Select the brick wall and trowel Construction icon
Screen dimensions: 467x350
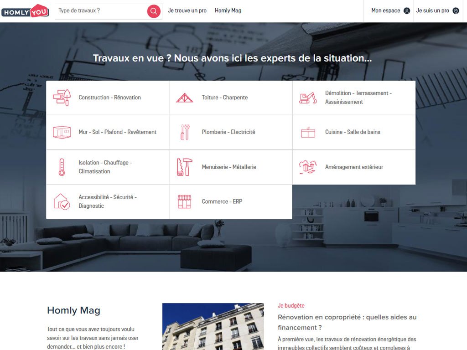click(x=62, y=98)
